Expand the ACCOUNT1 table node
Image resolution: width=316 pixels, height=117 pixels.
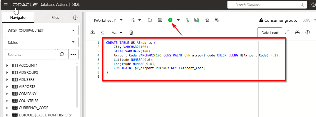point(7,66)
